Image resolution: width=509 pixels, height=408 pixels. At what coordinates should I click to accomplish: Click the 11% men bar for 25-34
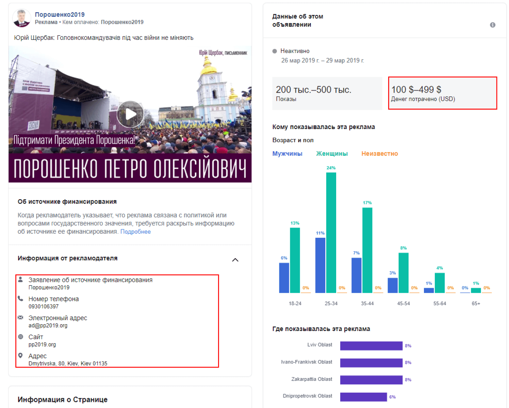320,265
